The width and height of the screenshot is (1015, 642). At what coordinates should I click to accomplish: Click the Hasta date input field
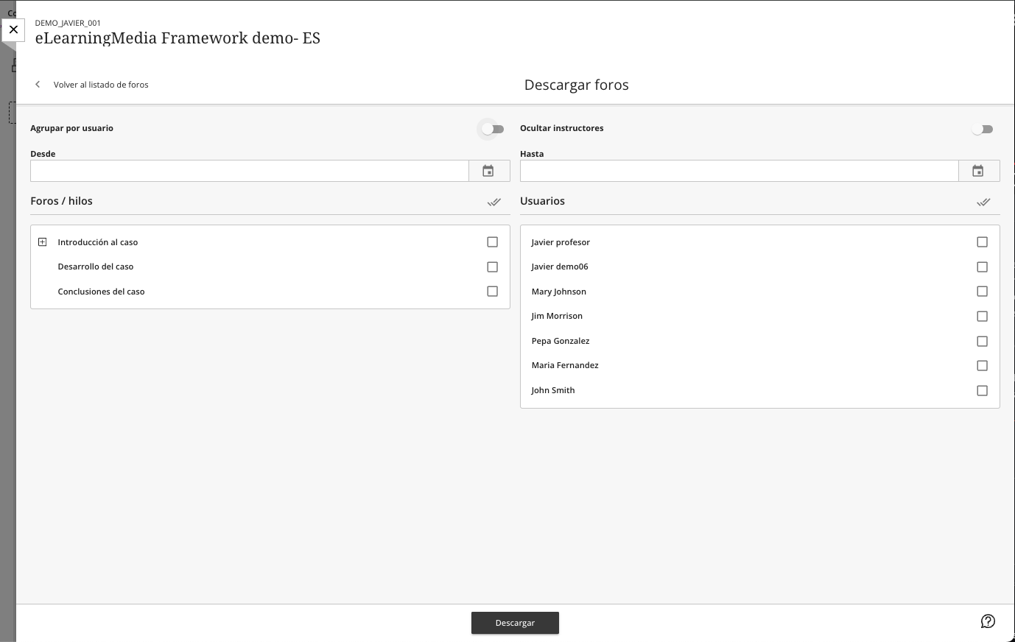740,171
